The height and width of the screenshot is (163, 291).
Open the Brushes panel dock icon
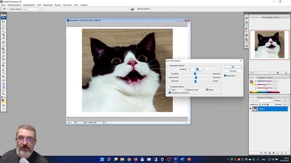(246, 35)
